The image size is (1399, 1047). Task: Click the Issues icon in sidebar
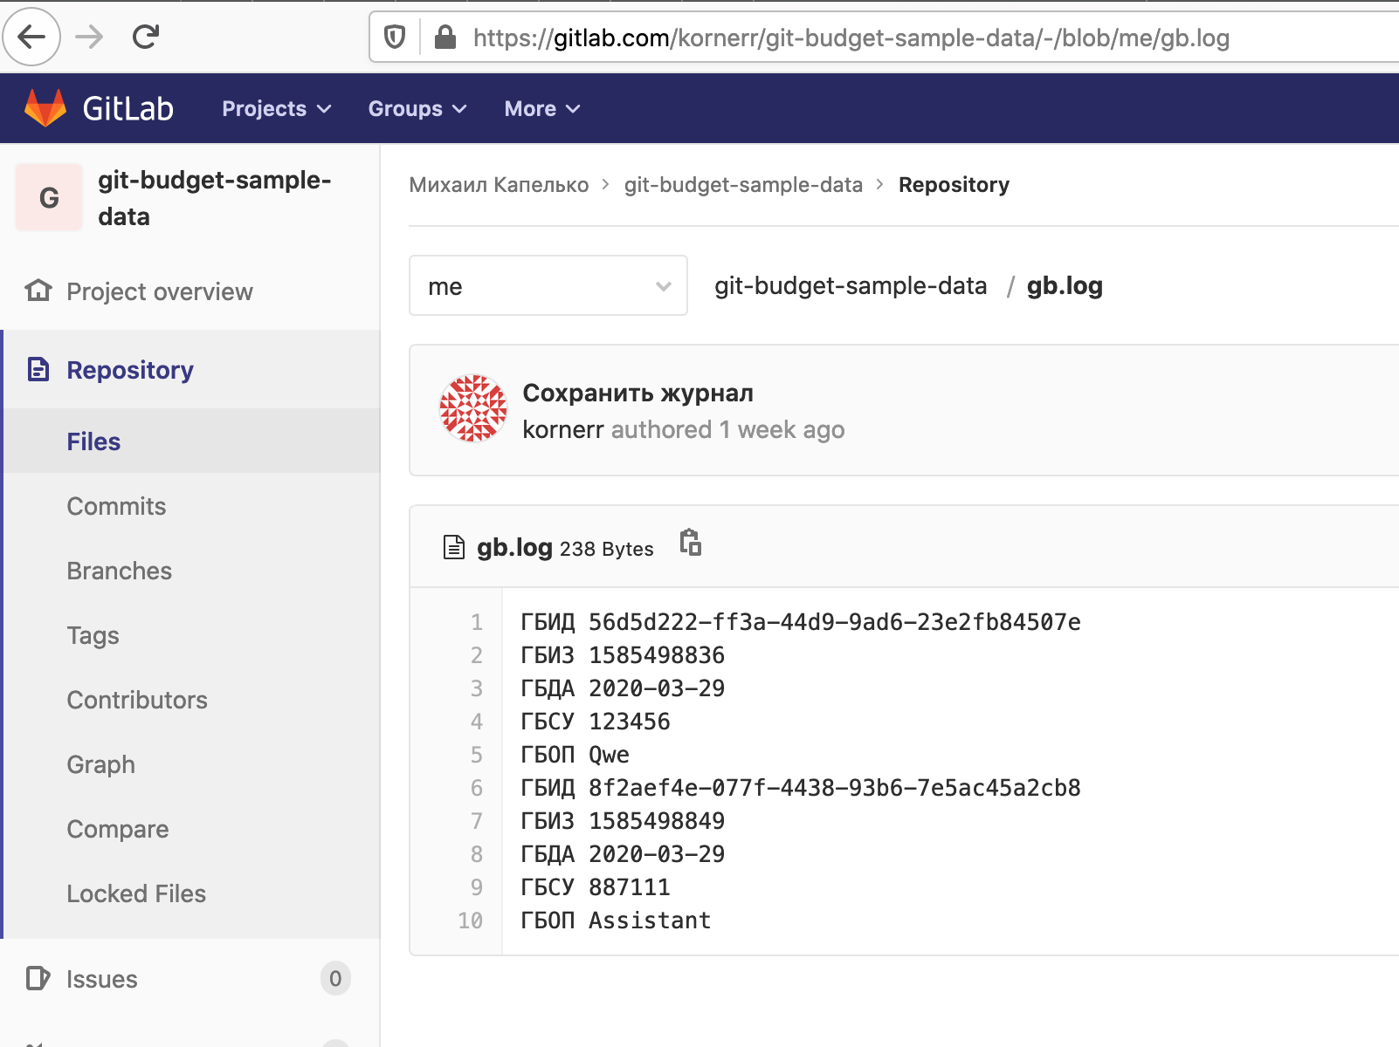click(x=38, y=979)
